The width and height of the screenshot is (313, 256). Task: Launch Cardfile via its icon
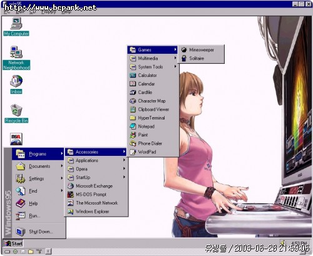[133, 92]
